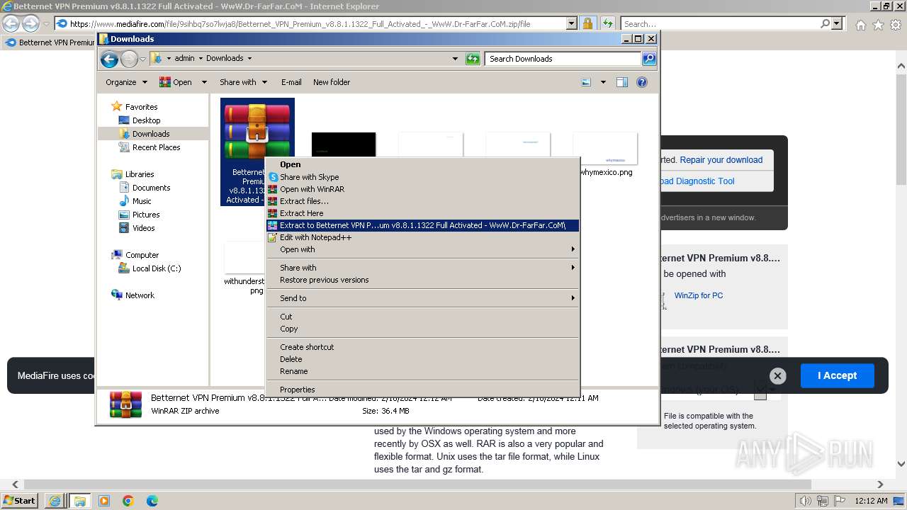Image resolution: width=907 pixels, height=510 pixels.
Task: Choose Extract to Betternet VPN folder option
Action: pos(422,225)
